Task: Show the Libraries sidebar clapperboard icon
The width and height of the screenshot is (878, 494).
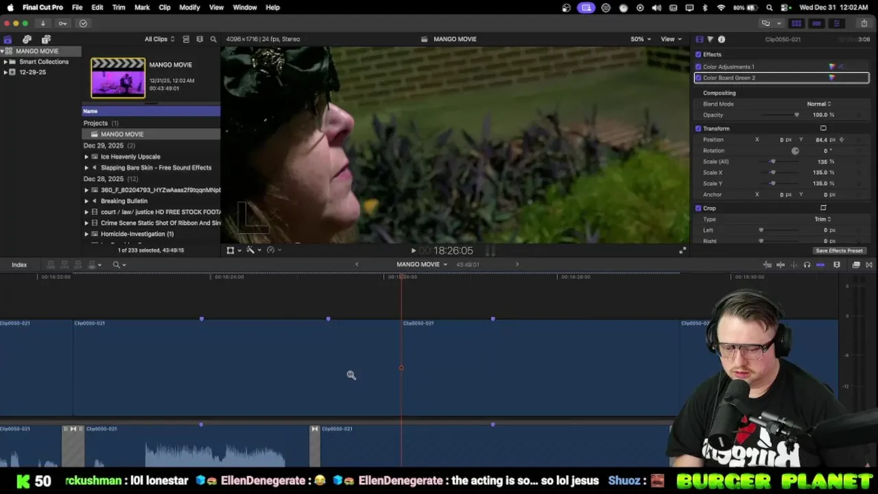Action: pyautogui.click(x=8, y=39)
